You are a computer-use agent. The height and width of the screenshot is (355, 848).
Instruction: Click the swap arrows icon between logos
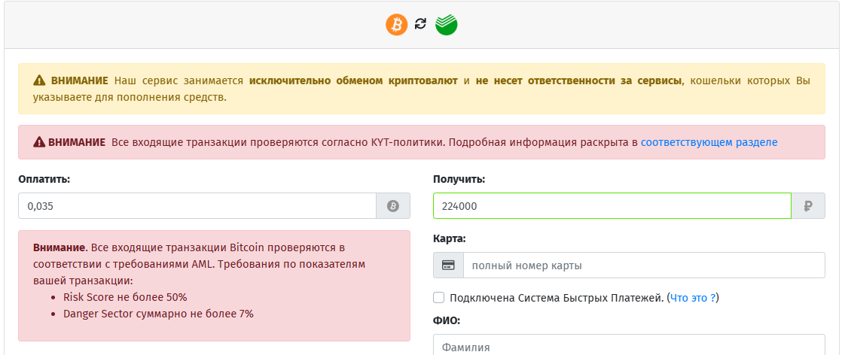pyautogui.click(x=421, y=24)
